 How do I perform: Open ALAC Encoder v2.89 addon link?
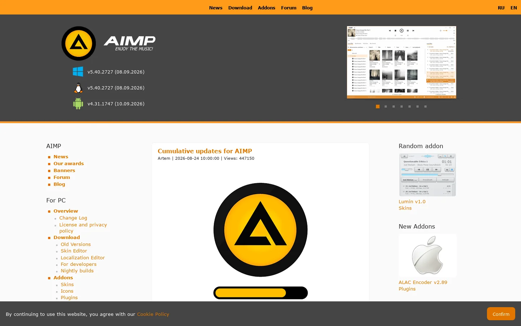(x=423, y=282)
